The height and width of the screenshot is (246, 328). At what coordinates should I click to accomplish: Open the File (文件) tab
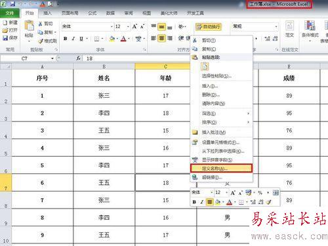coord(10,13)
